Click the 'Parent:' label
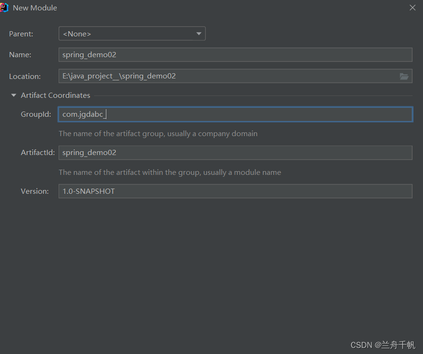The height and width of the screenshot is (354, 423). [21, 34]
